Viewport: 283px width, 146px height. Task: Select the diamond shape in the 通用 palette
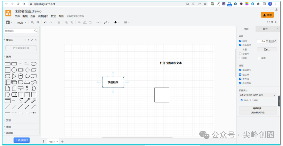[27, 70]
